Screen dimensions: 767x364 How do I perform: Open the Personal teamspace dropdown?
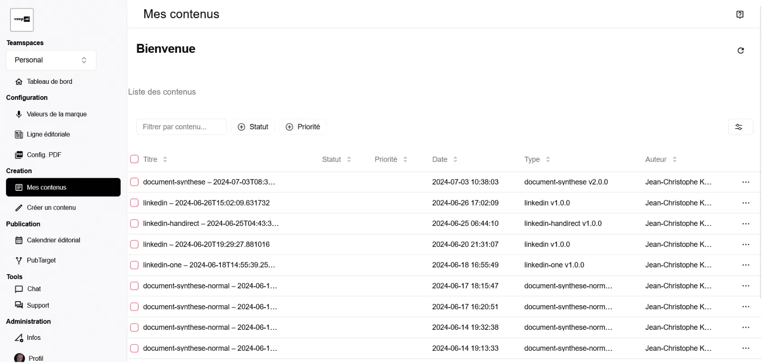pyautogui.click(x=51, y=60)
